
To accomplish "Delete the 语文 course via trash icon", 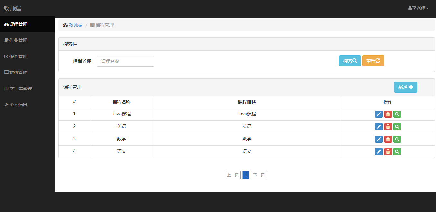I will (x=388, y=152).
